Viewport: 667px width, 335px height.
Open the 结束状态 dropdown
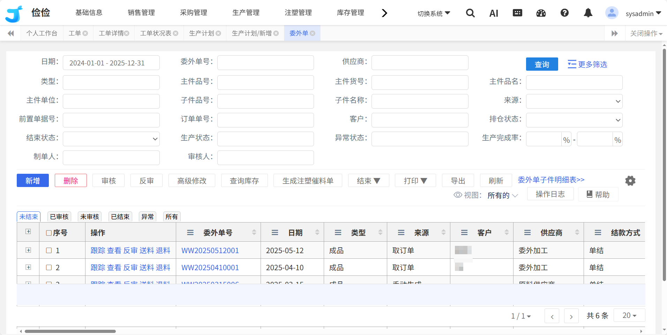point(111,139)
